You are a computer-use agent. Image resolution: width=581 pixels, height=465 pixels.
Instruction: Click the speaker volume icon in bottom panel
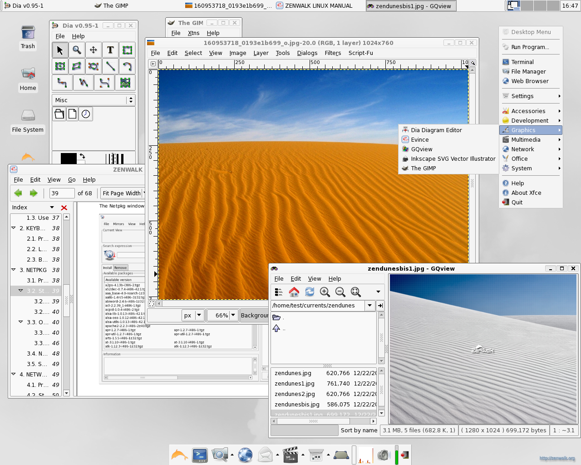point(384,455)
